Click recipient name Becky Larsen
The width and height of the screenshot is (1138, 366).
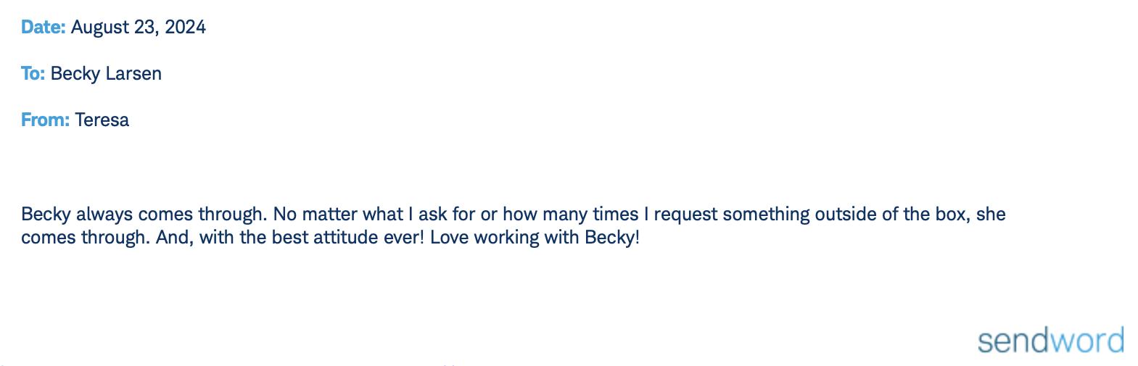(106, 74)
